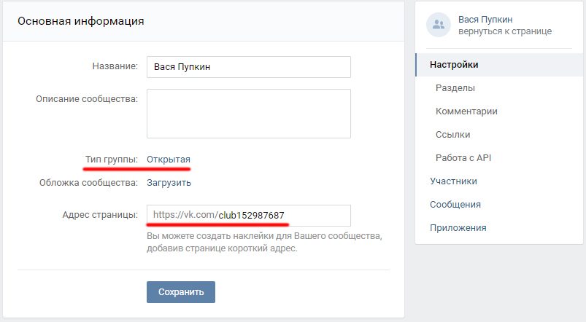This screenshot has height=322, width=586.
Task: Click the 'Основная информация' heading text
Action: tap(81, 21)
